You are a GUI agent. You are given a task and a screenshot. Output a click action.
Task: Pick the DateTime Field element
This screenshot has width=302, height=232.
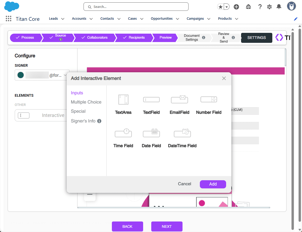tap(182, 133)
